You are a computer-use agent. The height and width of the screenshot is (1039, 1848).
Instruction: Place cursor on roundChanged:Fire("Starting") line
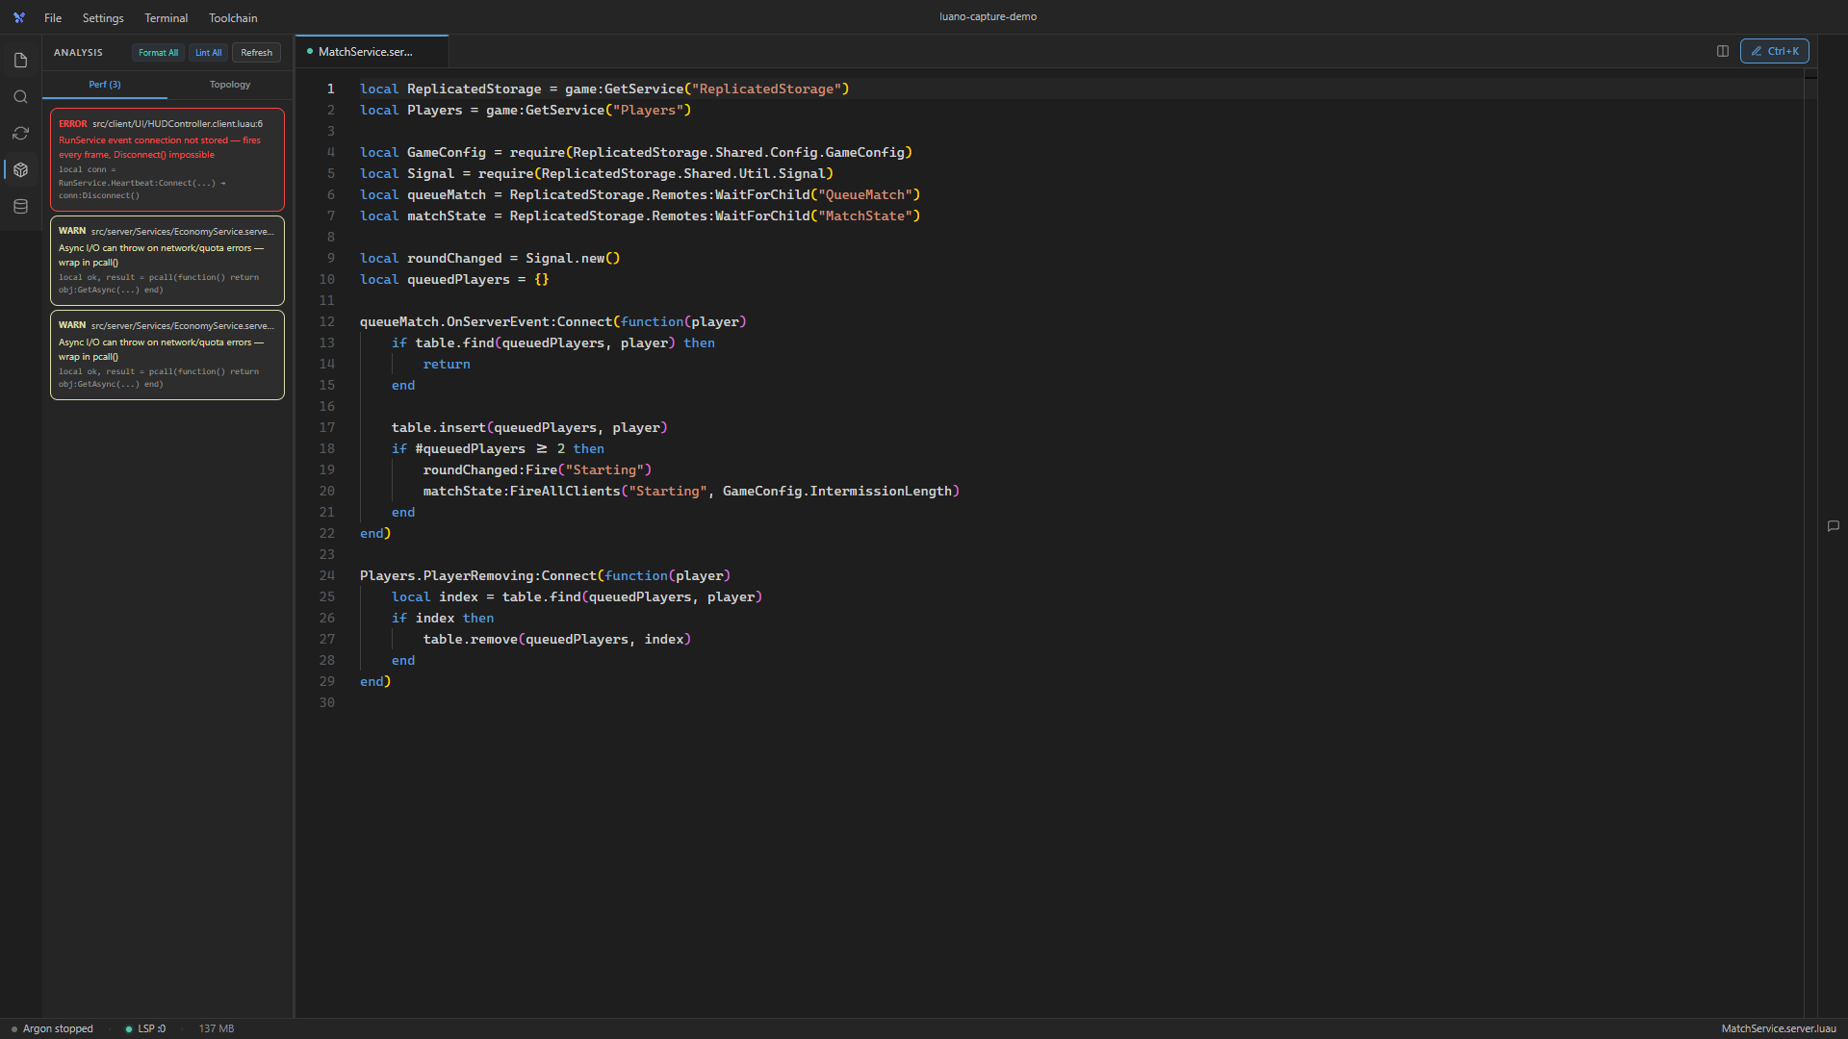[x=537, y=469]
